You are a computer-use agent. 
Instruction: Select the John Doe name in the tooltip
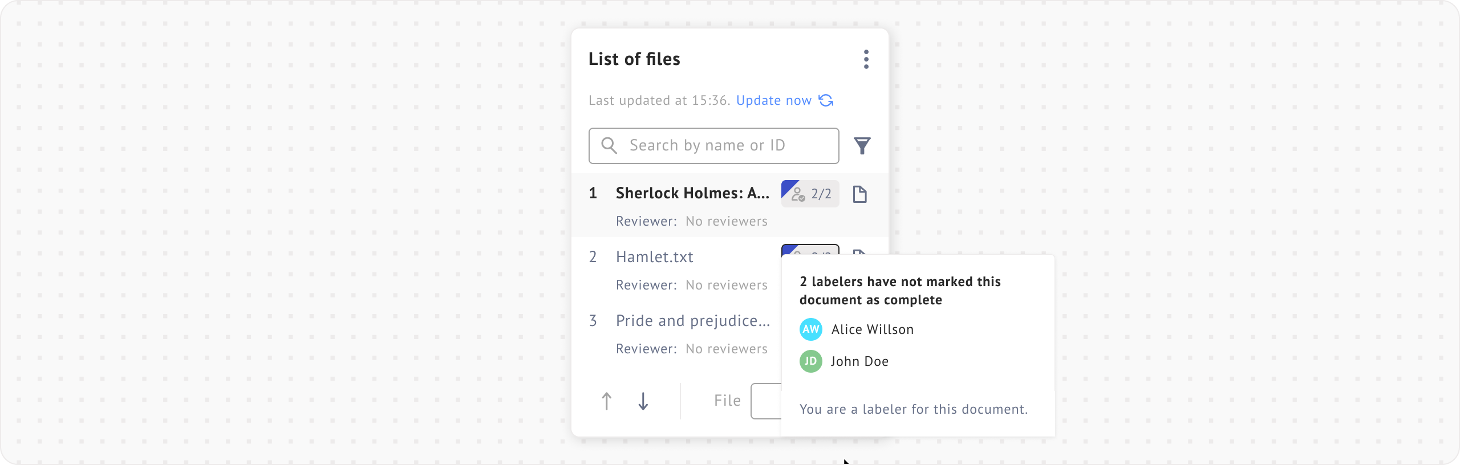tap(859, 361)
